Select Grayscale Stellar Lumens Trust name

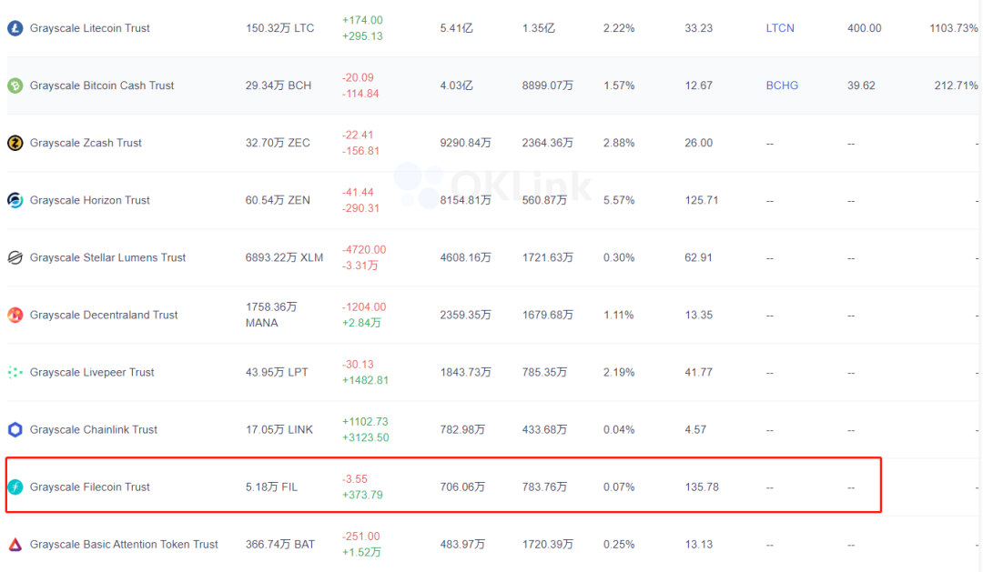click(107, 257)
